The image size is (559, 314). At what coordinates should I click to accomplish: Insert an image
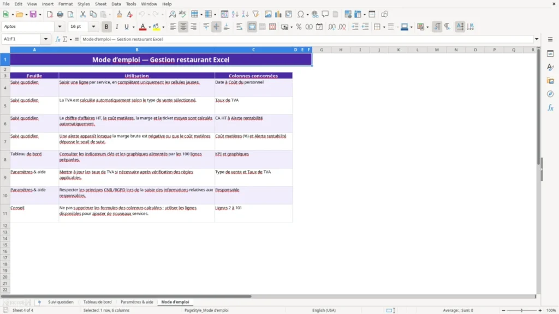tap(268, 14)
